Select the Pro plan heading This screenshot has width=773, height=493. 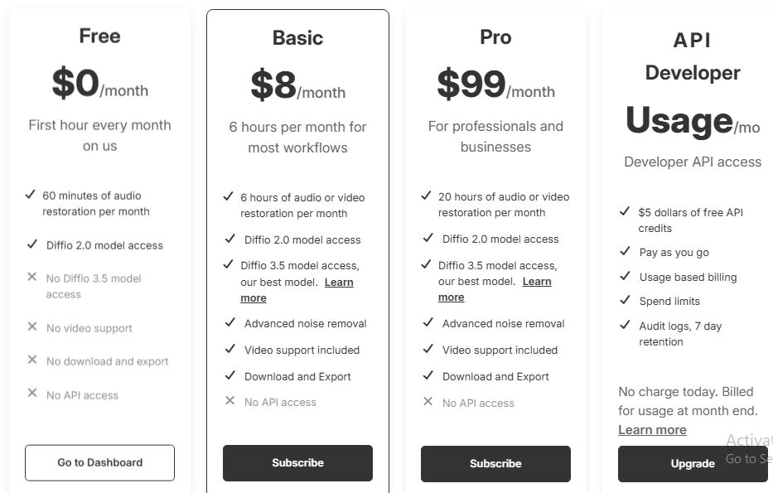pos(495,37)
